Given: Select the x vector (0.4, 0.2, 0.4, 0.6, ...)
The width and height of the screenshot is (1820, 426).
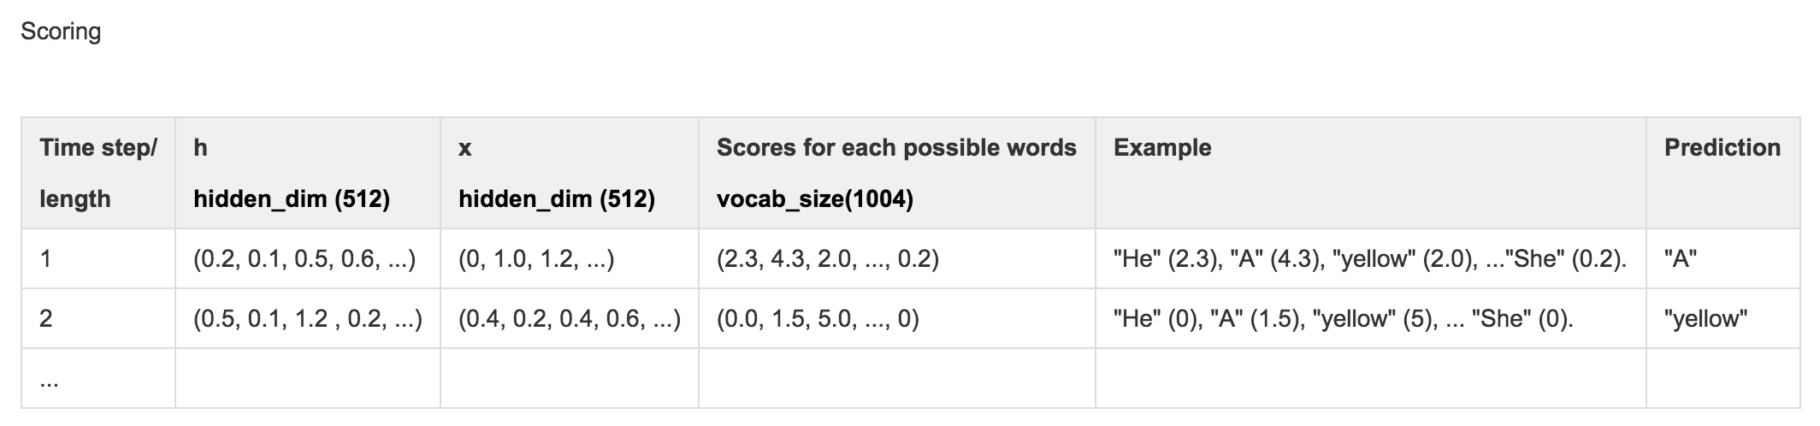Looking at the screenshot, I should coord(570,318).
